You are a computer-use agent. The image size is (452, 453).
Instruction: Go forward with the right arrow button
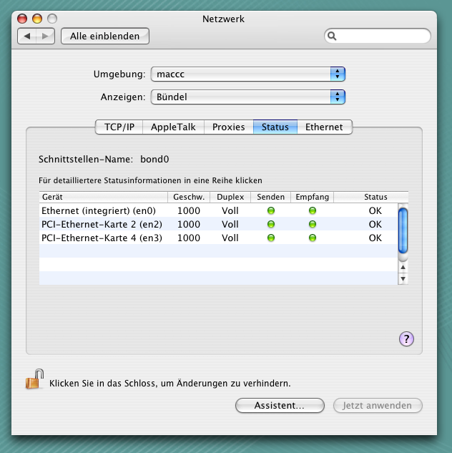(x=45, y=36)
